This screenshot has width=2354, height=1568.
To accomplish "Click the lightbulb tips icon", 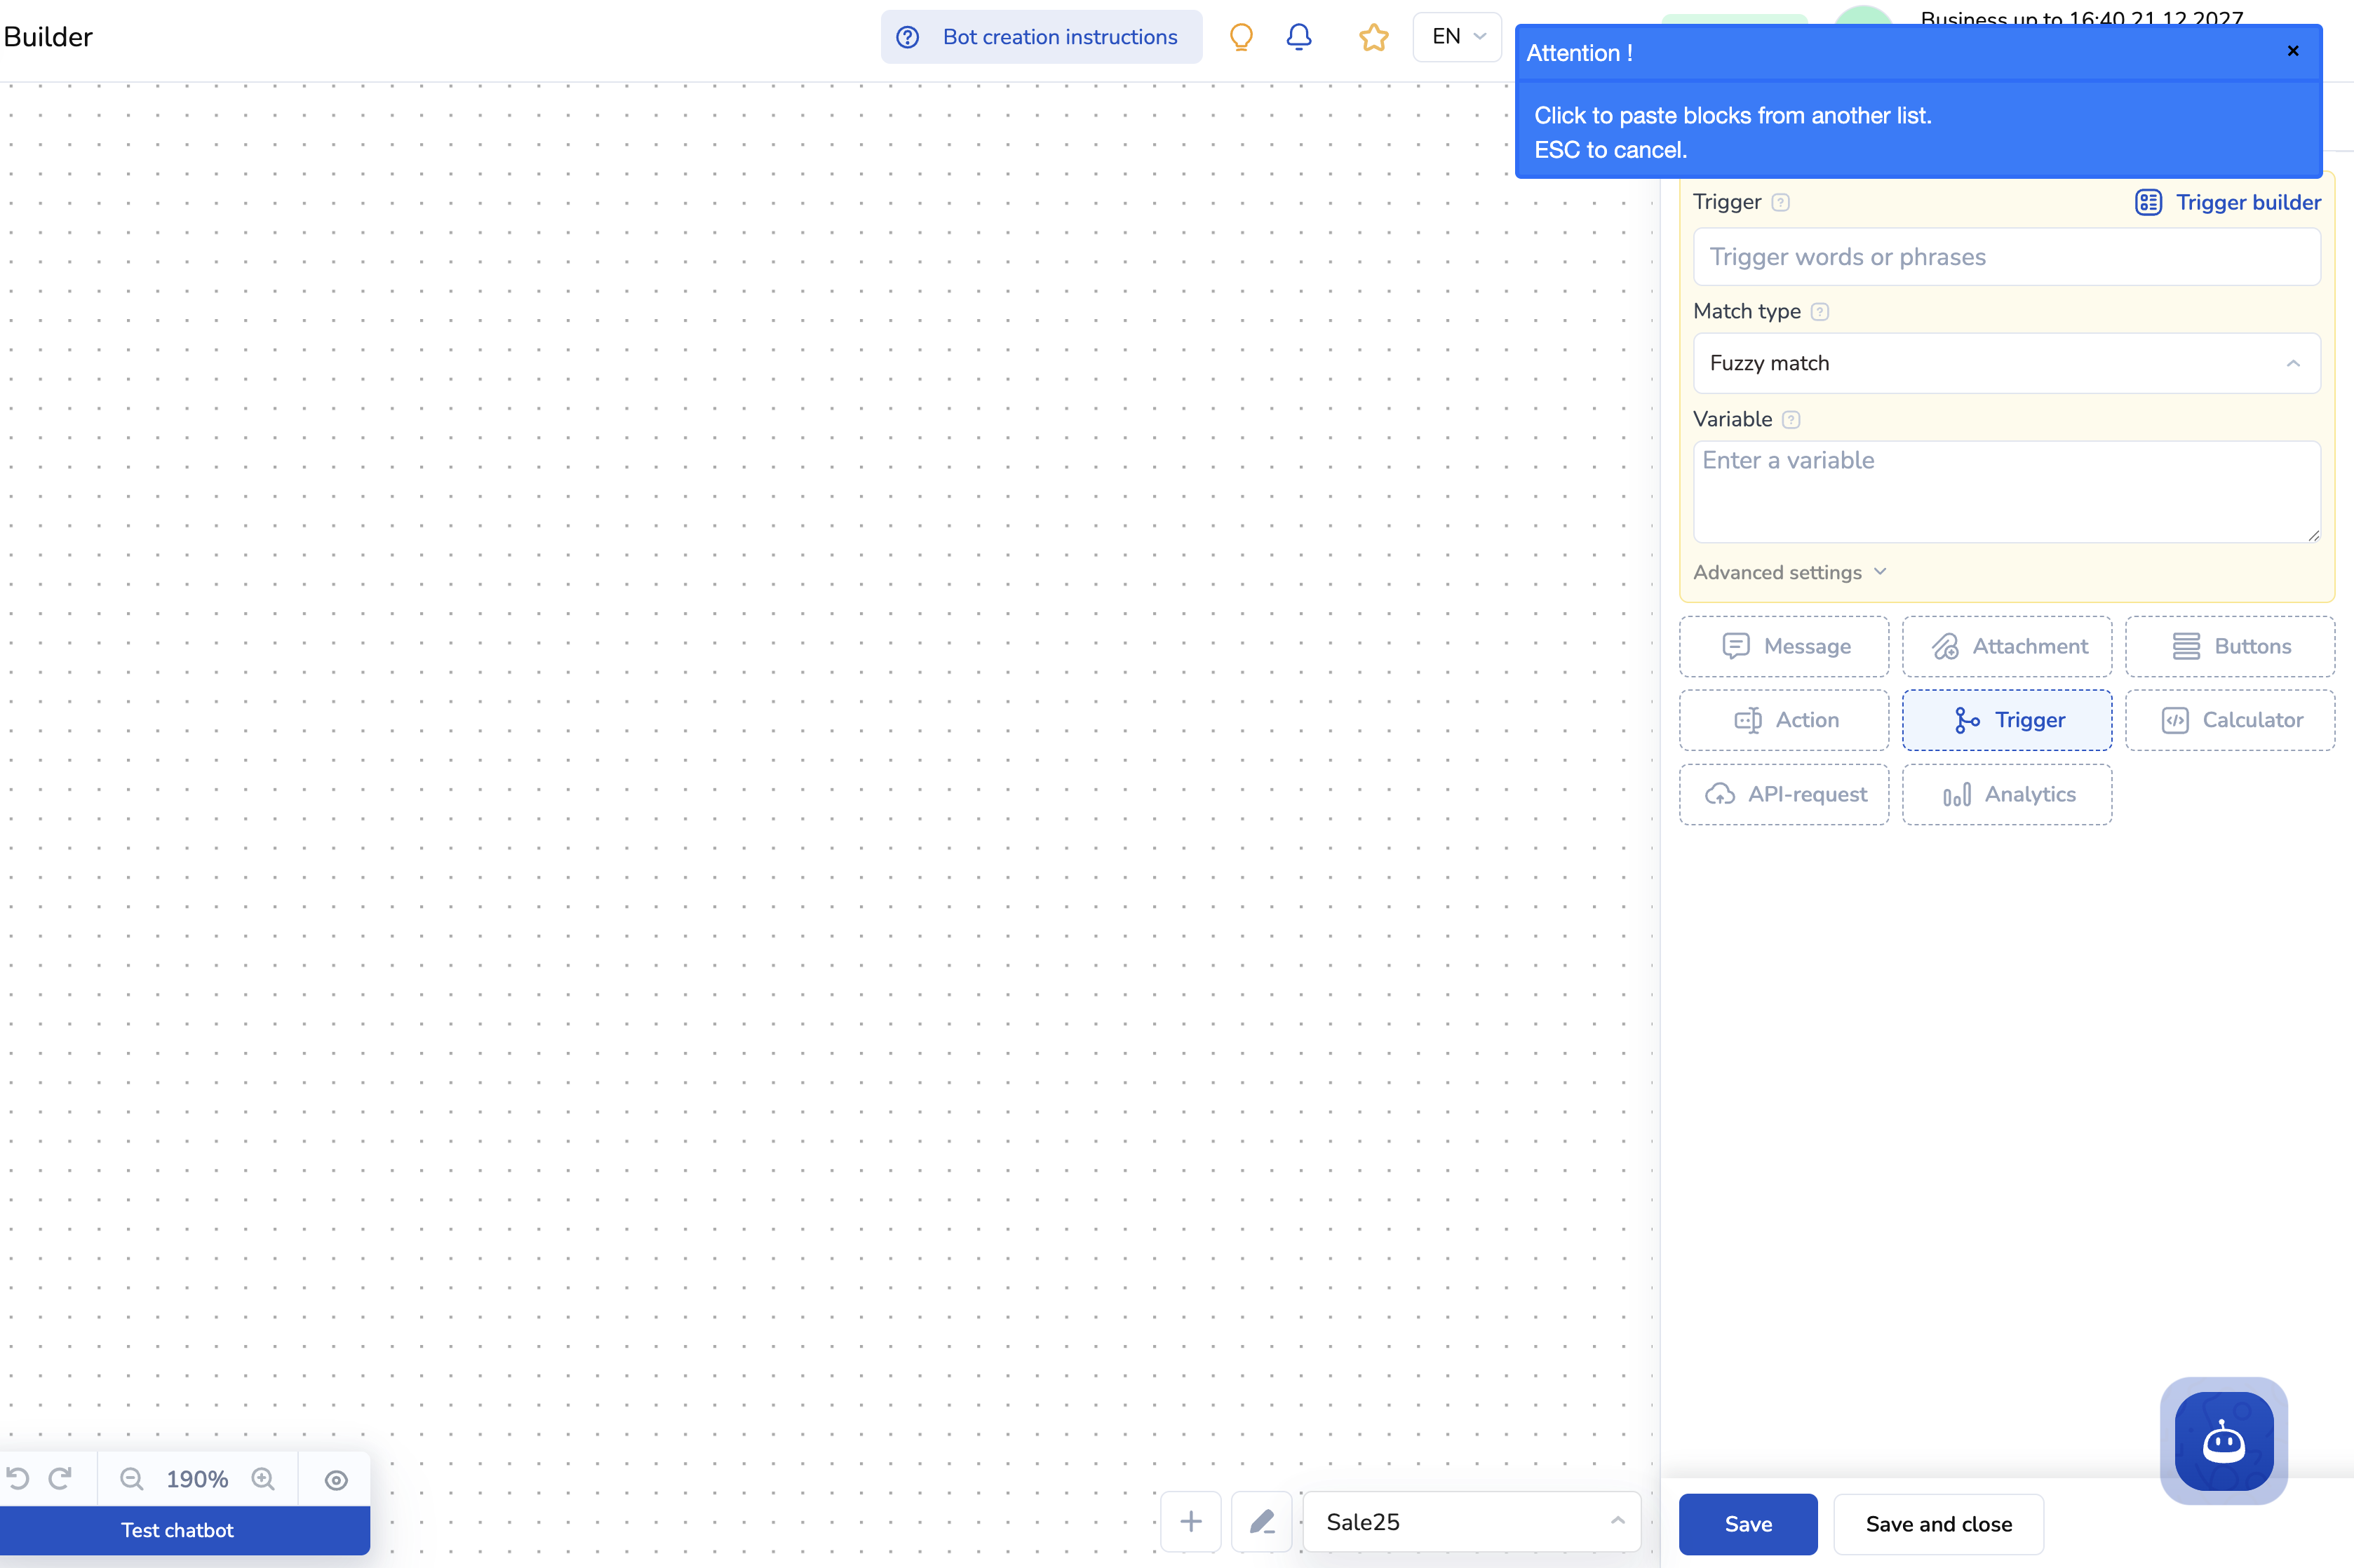I will pyautogui.click(x=1241, y=37).
